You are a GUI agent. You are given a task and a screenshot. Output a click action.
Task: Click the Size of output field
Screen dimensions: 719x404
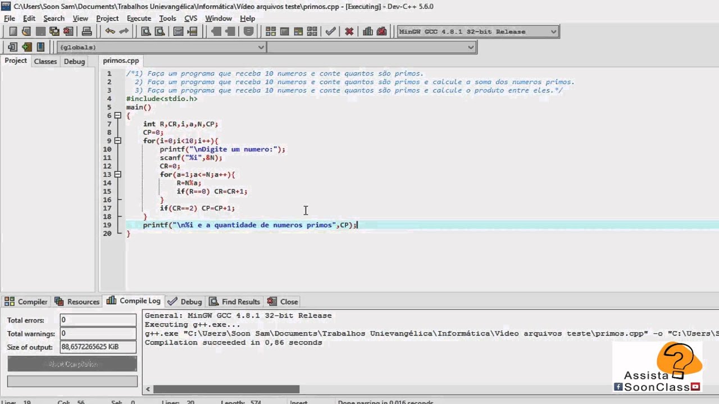98,347
